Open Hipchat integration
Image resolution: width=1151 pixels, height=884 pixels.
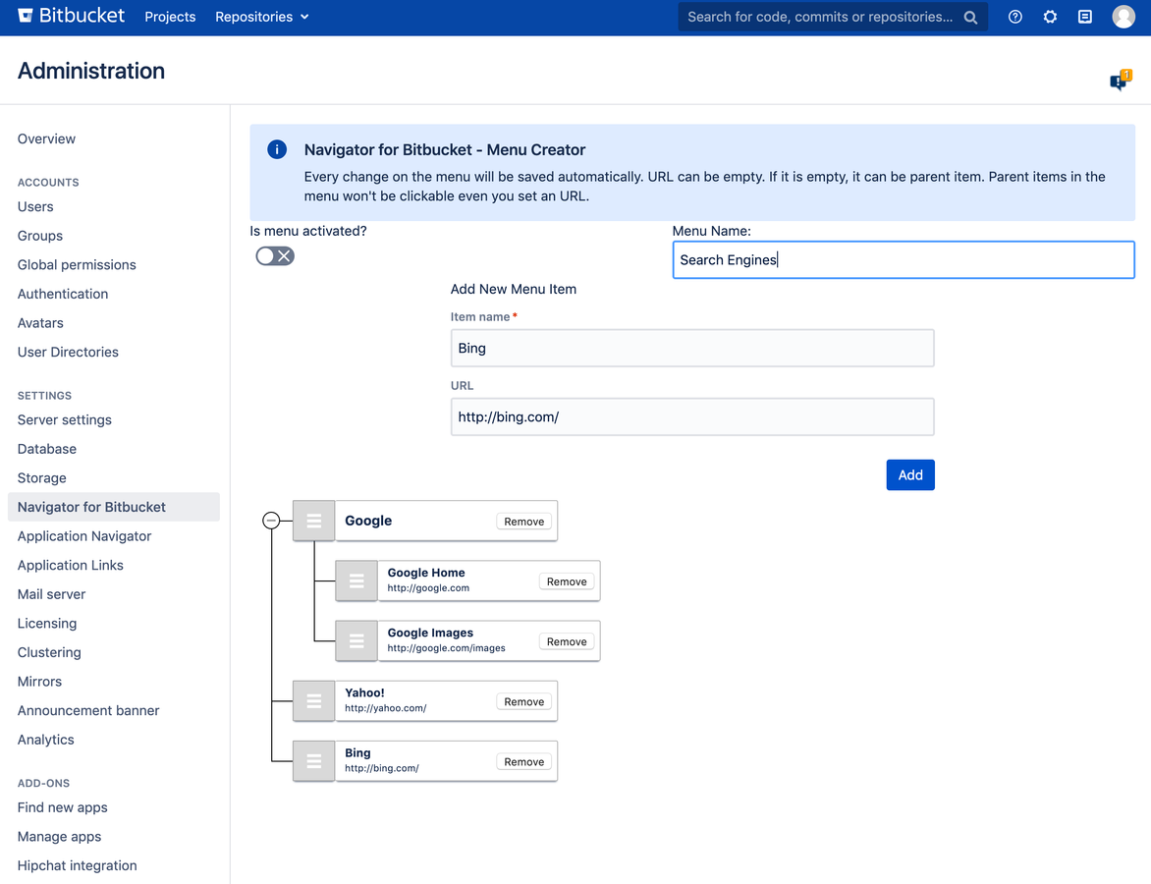click(77, 865)
